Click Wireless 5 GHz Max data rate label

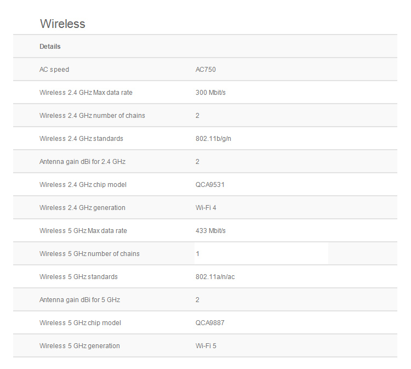(83, 231)
